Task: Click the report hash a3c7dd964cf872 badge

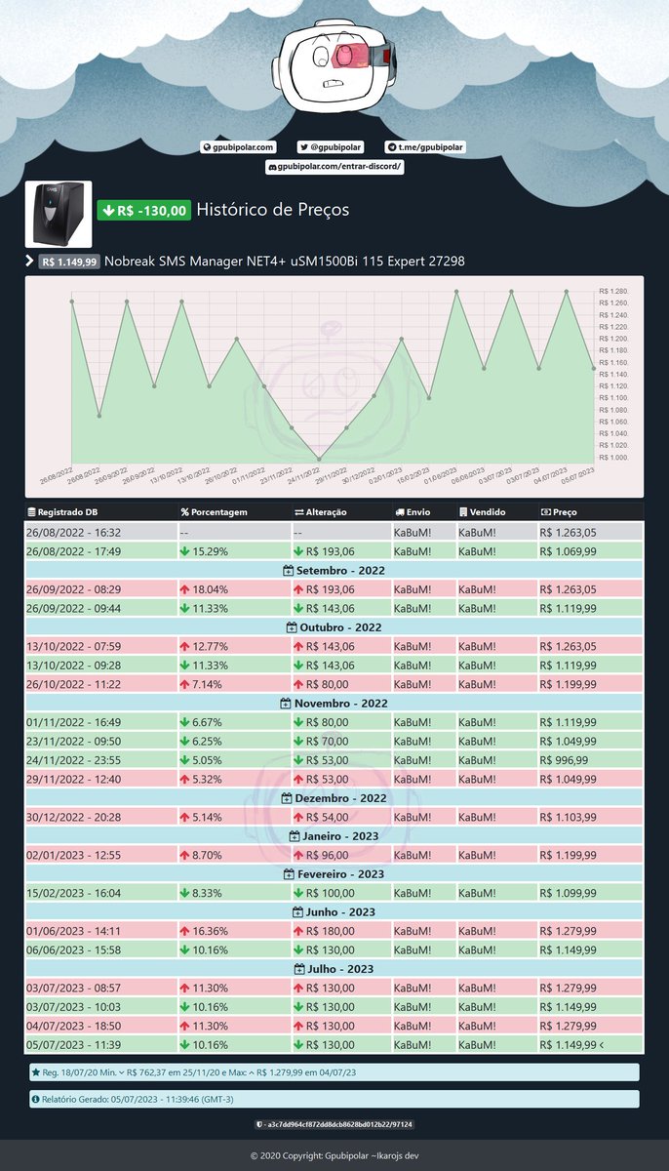Action: (x=334, y=1125)
